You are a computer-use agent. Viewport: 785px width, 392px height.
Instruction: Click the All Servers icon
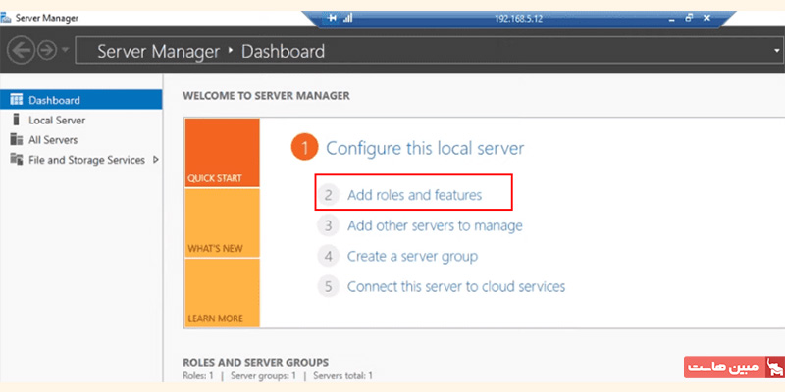tap(17, 139)
